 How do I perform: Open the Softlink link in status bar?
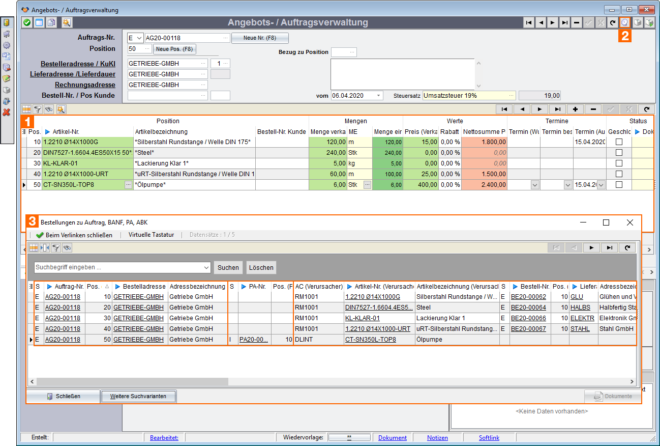tap(489, 438)
